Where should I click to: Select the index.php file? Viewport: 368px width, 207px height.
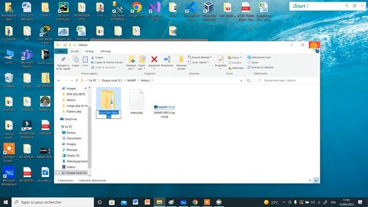(136, 102)
